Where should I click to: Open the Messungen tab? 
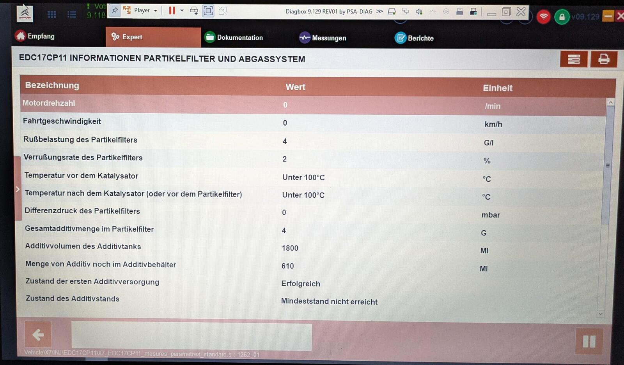323,38
